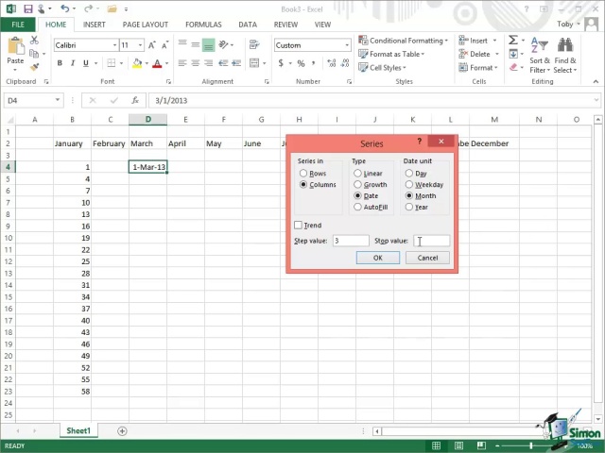Click the Step value input field
The width and height of the screenshot is (605, 453).
tap(351, 241)
